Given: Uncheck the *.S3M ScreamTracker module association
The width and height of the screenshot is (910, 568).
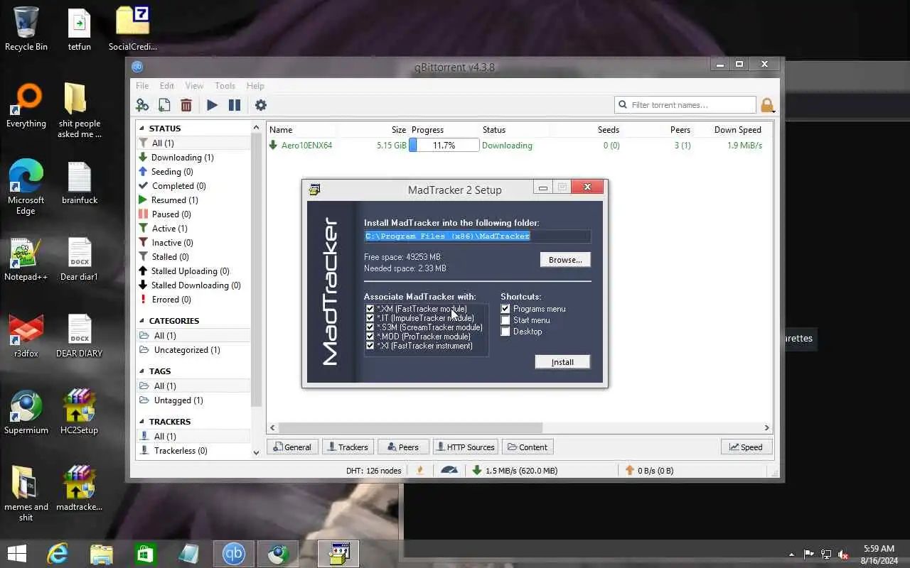Looking at the screenshot, I should click(370, 327).
